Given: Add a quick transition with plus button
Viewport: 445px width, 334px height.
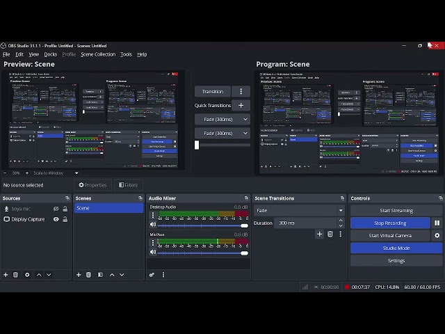Looking at the screenshot, I should [241, 106].
